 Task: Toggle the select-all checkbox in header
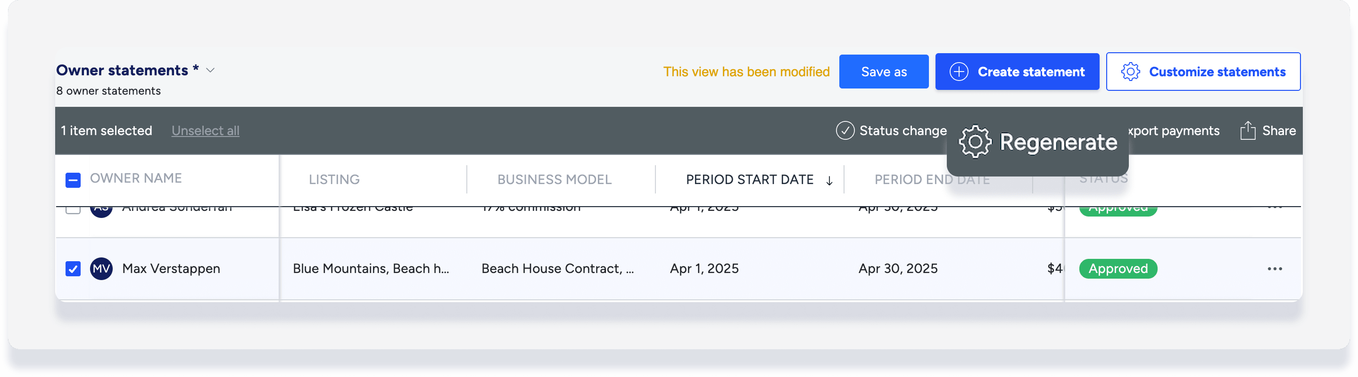pos(73,180)
